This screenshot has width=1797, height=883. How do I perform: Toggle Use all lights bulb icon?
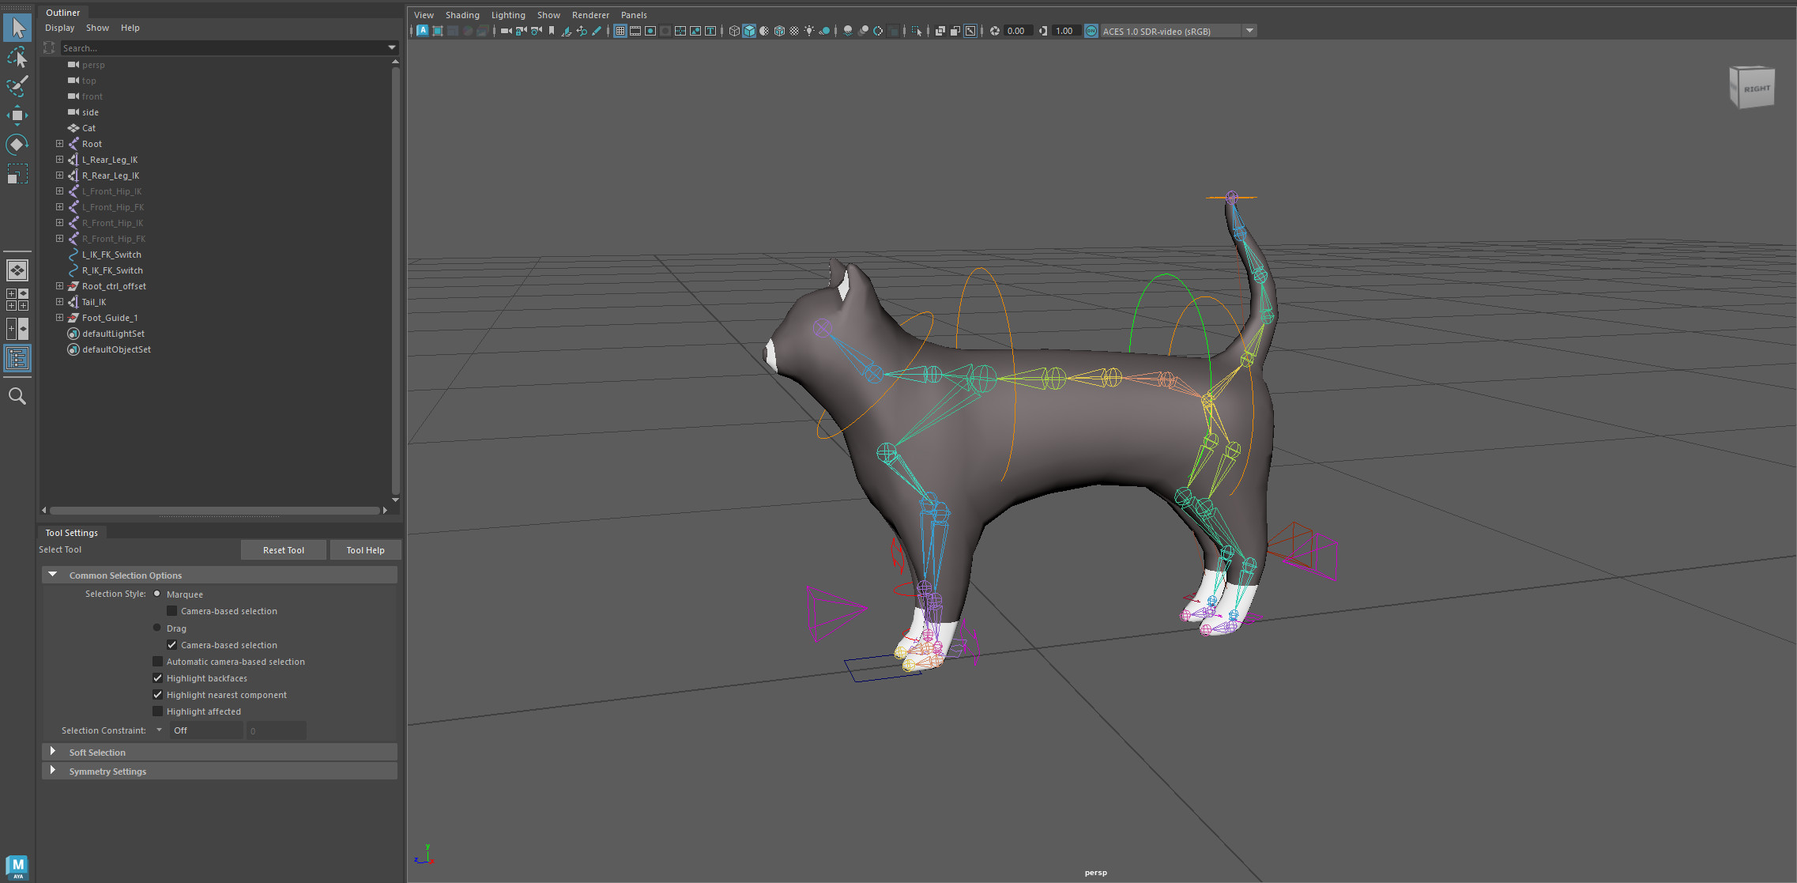(x=809, y=31)
